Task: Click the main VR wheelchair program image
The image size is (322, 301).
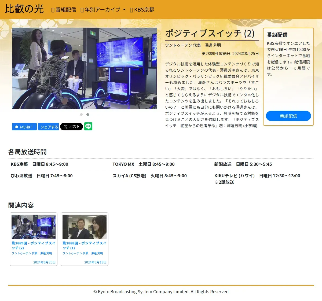Action: pyautogui.click(x=85, y=68)
